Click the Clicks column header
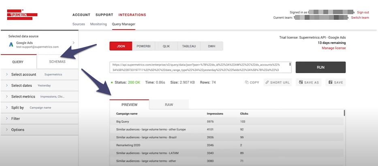 coord(244,113)
